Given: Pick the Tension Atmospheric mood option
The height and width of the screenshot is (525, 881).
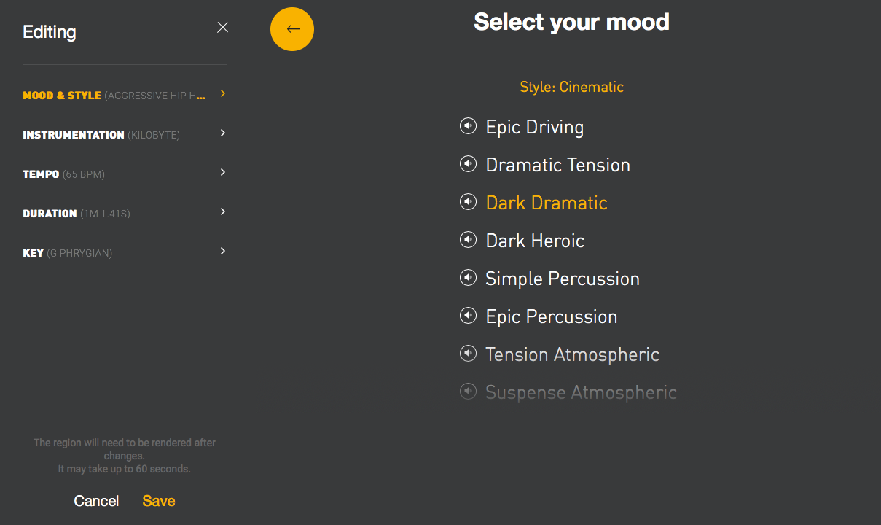Looking at the screenshot, I should coord(572,354).
